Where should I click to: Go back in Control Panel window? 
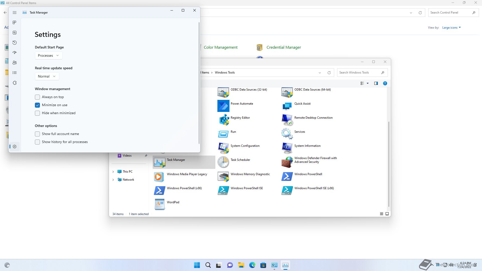(x=5, y=13)
